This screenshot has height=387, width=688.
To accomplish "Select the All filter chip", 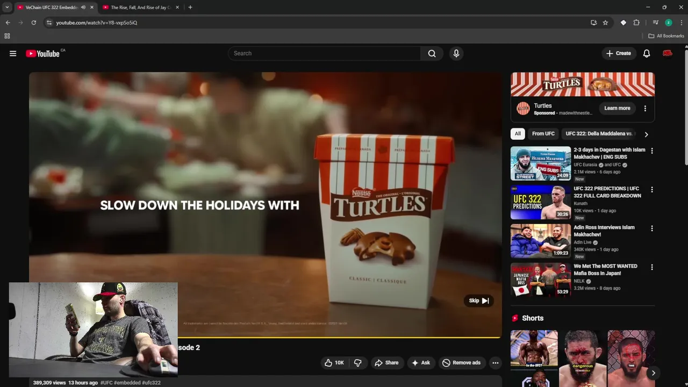I will [x=518, y=134].
